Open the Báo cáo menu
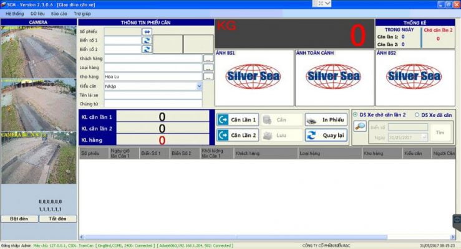 59,14
